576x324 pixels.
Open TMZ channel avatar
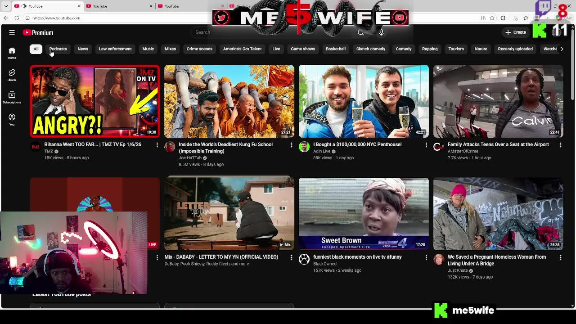[x=35, y=147]
